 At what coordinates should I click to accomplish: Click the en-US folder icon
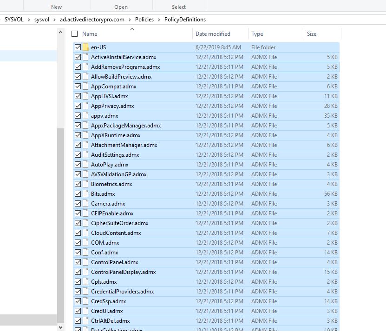click(x=85, y=47)
